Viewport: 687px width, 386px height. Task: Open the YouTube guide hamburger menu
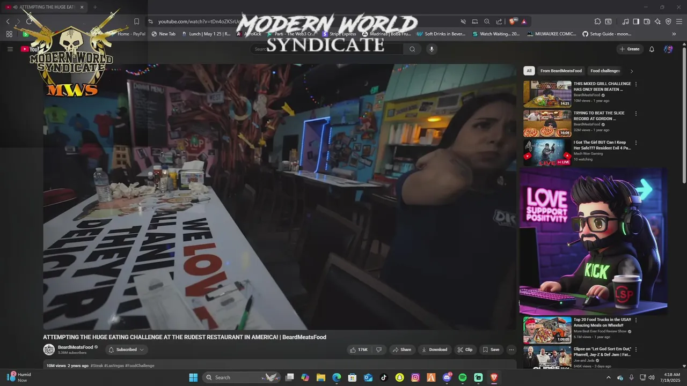coord(10,49)
